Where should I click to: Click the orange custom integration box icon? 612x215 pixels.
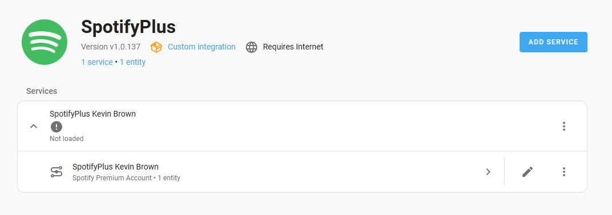[156, 47]
